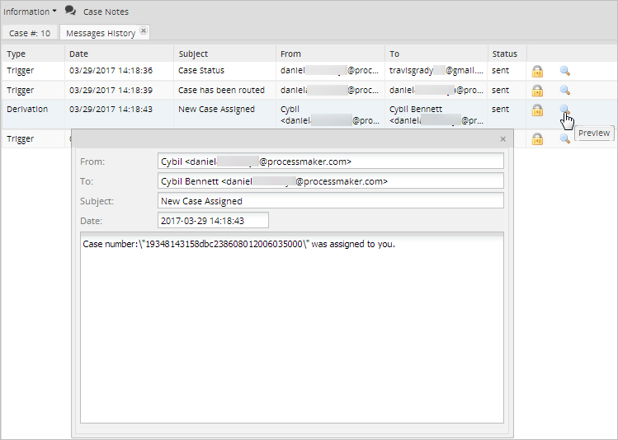The height and width of the screenshot is (440, 618).
Task: Close the Messages History tab
Action: 144,30
